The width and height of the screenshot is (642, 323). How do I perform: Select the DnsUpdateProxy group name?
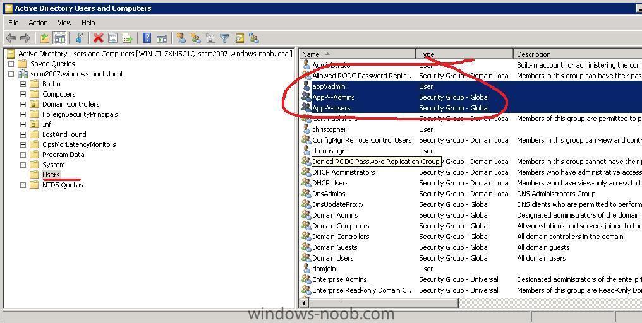point(338,204)
